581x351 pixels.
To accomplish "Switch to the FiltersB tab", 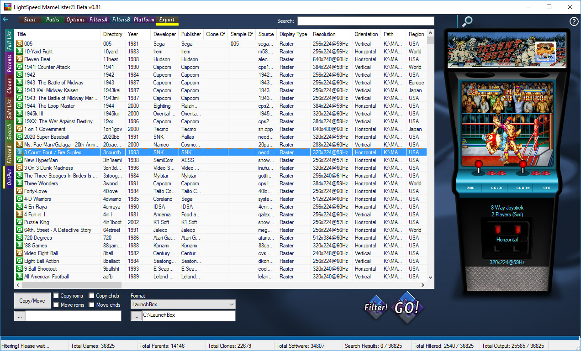I will (x=121, y=20).
